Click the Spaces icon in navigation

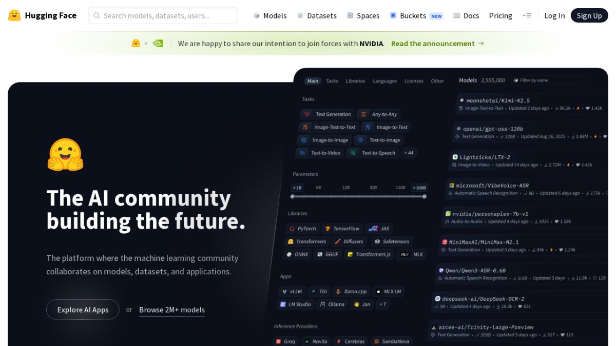[350, 15]
